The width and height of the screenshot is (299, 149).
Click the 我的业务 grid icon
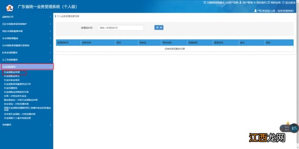(x=269, y=3)
